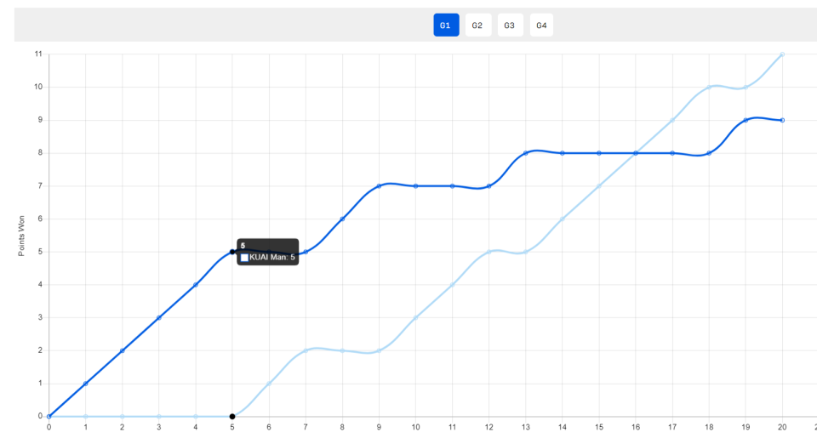817x438 pixels.
Task: Click the crossing point at rally 16
Action: [x=636, y=153]
